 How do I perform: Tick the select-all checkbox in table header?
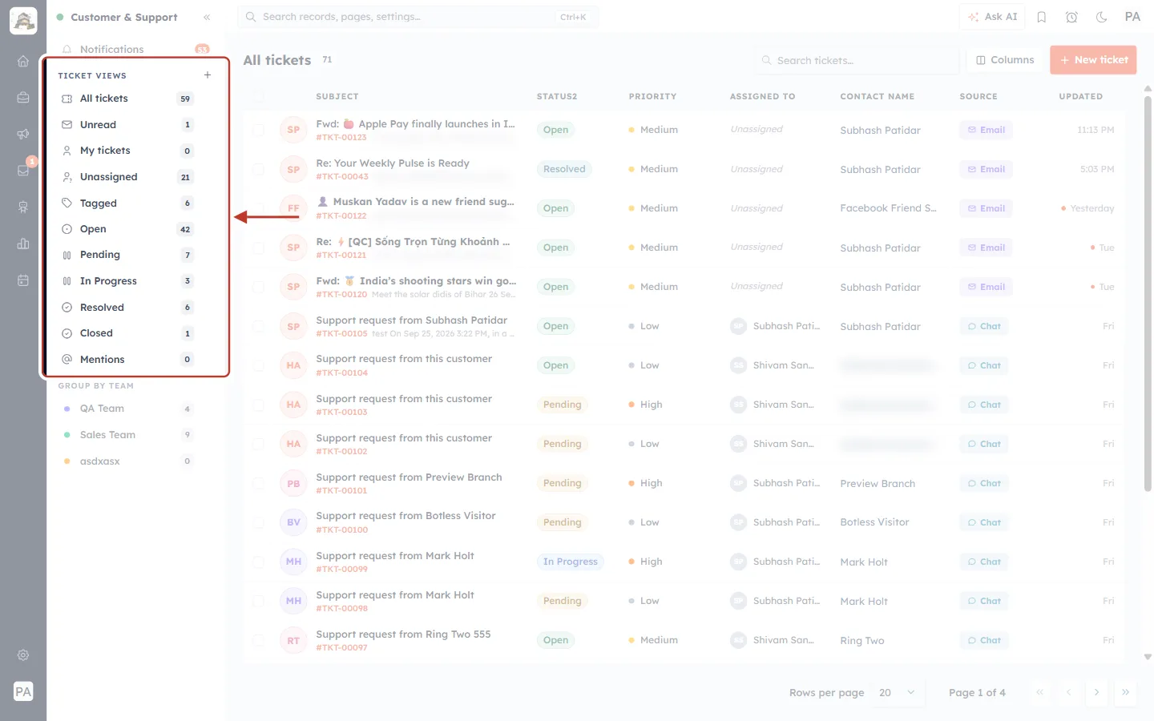[258, 96]
